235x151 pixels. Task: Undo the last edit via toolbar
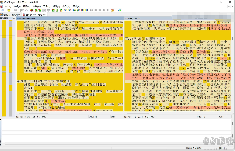(x=22, y=10)
